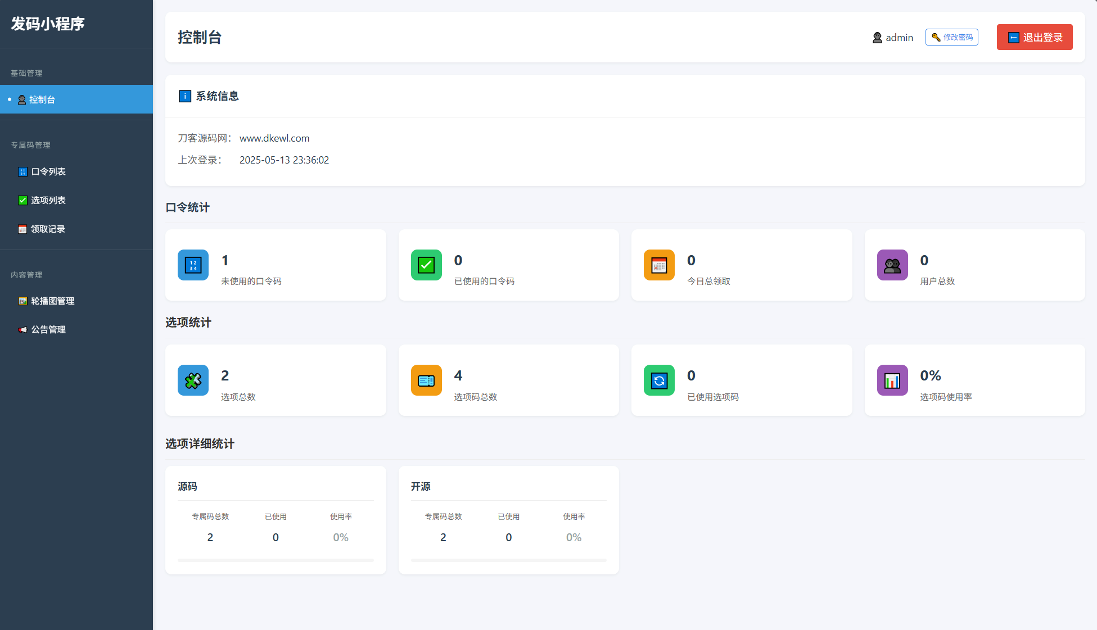Click the orange ticket option-codes icon
Screen dimensions: 1097x630
click(426, 380)
